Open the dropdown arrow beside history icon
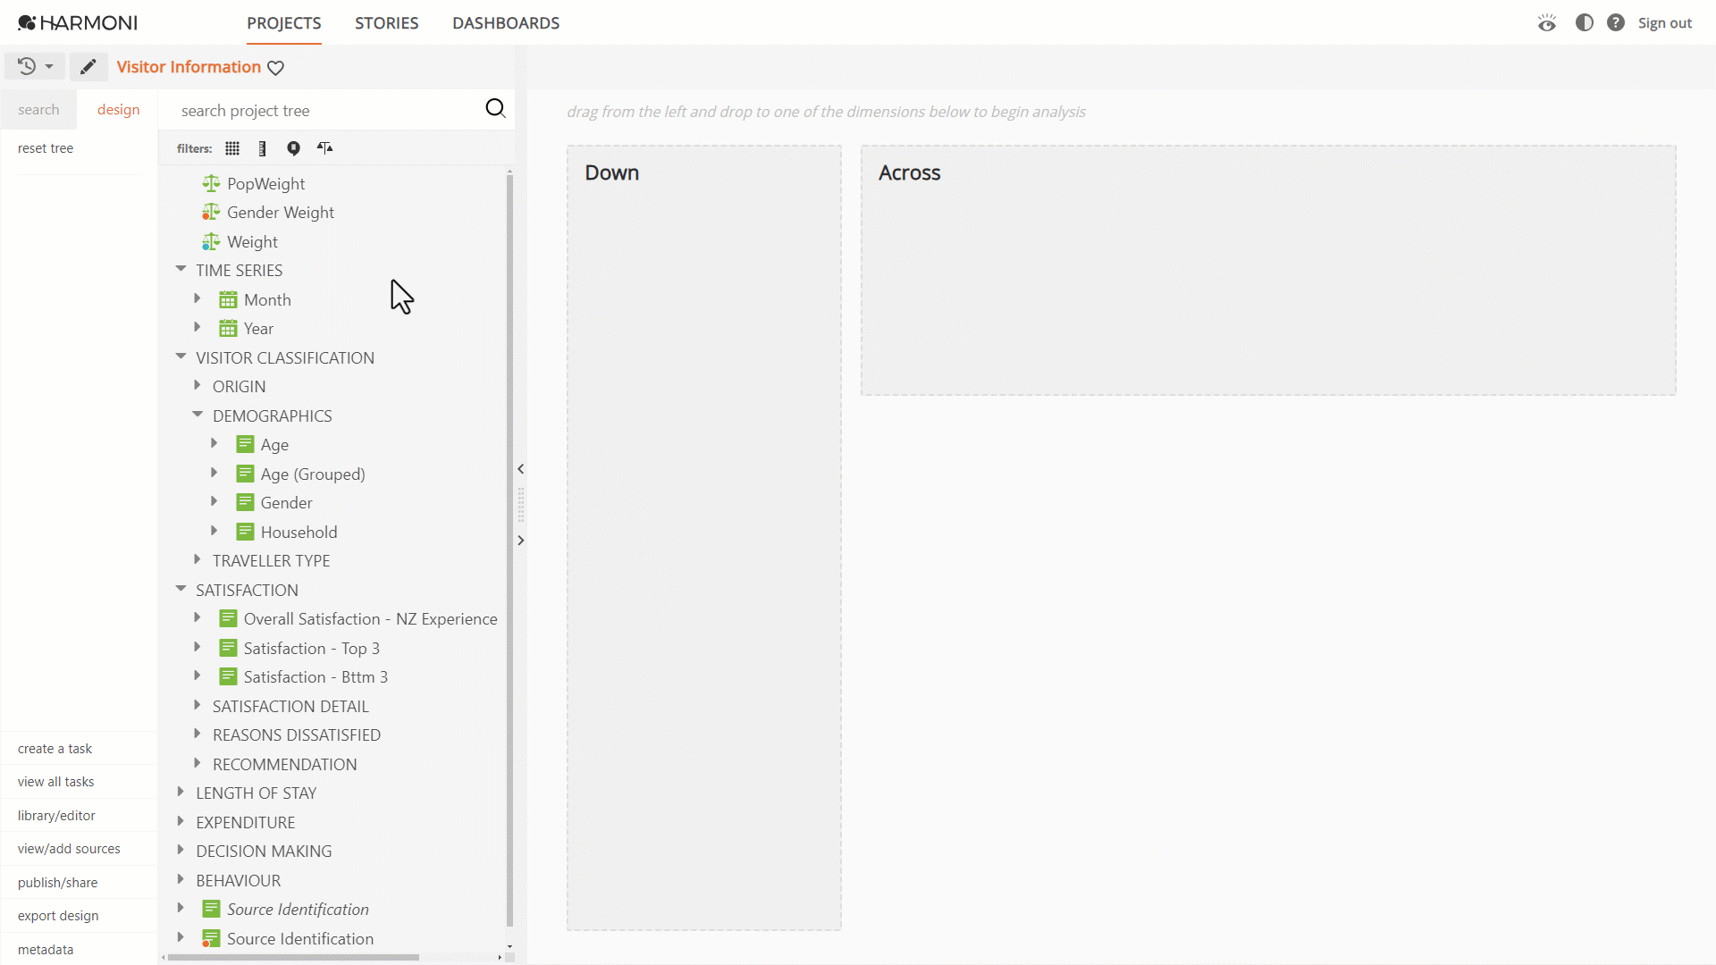The width and height of the screenshot is (1716, 965). click(49, 67)
